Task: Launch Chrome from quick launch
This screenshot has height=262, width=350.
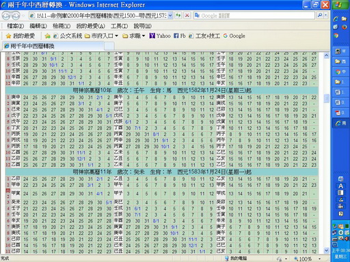Action: pyautogui.click(x=336, y=35)
